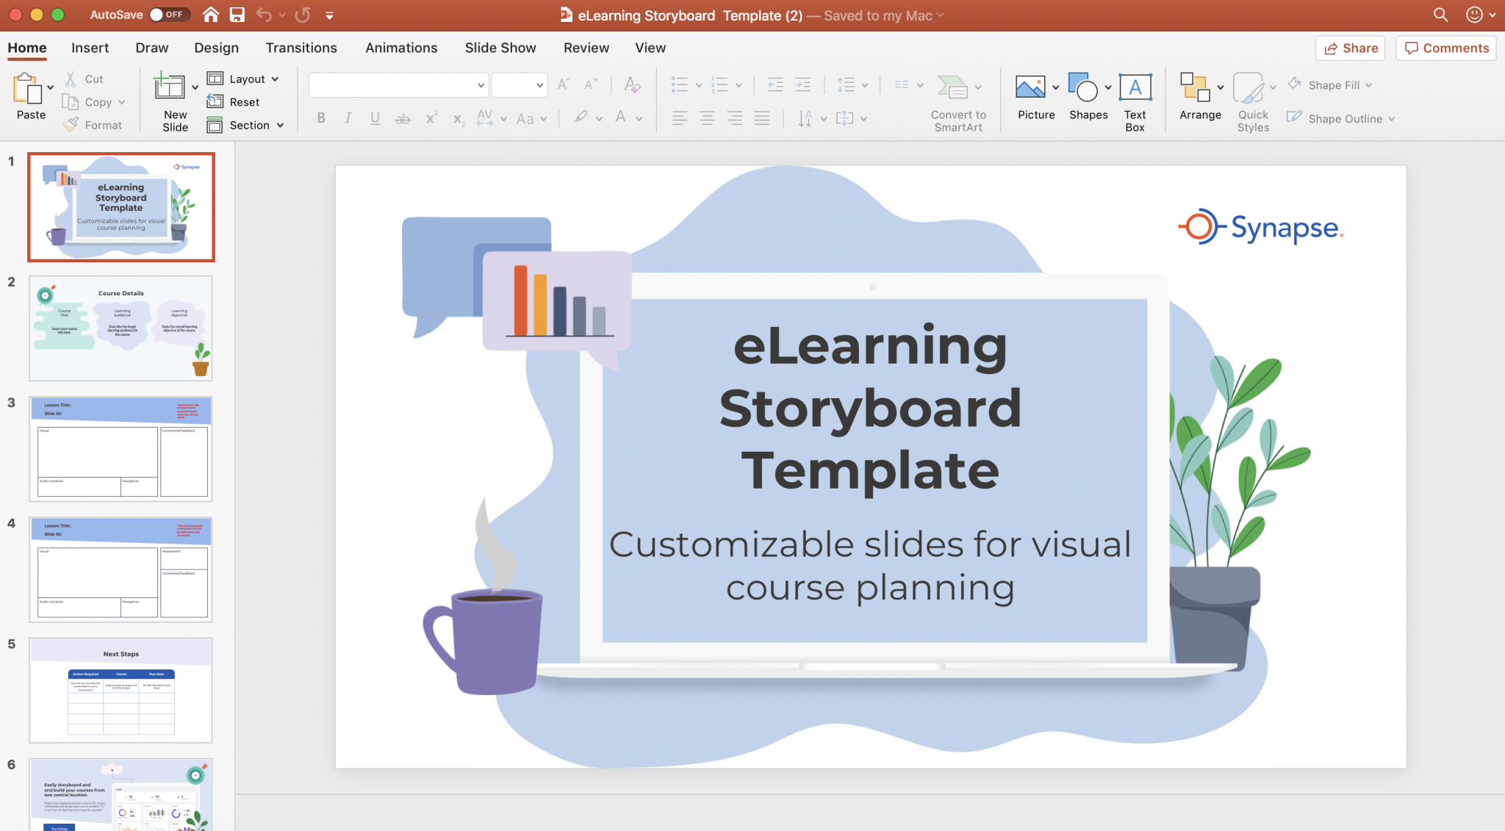Image resolution: width=1505 pixels, height=831 pixels.
Task: Insert a Text Box
Action: [x=1135, y=88]
